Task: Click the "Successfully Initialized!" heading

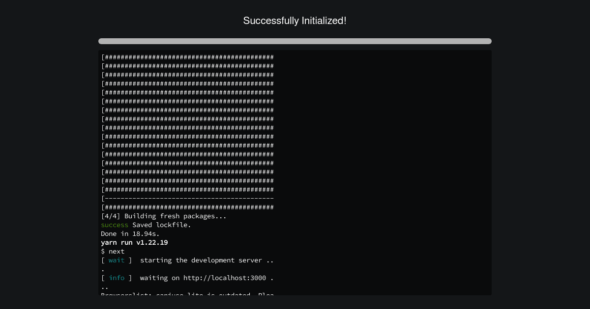Action: tap(295, 21)
